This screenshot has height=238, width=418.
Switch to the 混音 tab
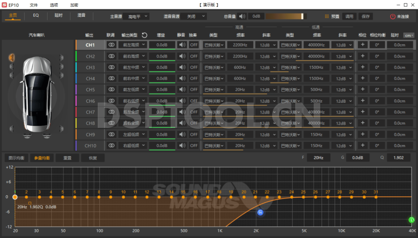82,16
